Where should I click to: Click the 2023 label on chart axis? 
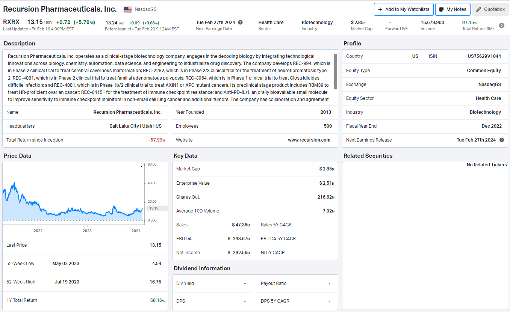[87, 231]
